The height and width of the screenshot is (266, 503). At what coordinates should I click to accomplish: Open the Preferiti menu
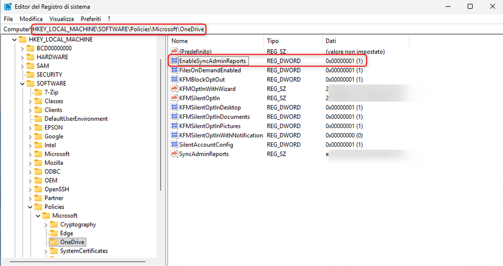coord(91,19)
